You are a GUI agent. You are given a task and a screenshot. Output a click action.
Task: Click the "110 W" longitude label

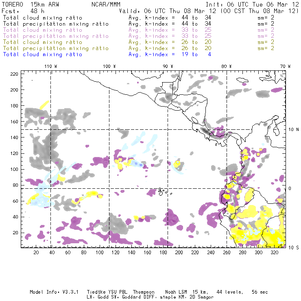(51, 66)
